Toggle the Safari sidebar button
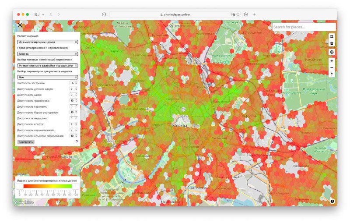This screenshot has height=223, width=350. [37, 14]
